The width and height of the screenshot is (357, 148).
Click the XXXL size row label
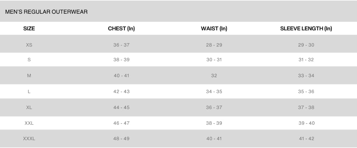tap(29, 139)
